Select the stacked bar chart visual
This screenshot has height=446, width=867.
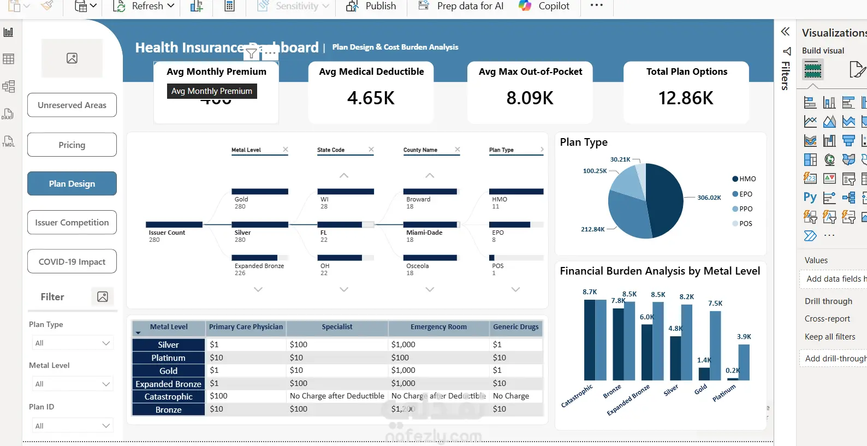(810, 102)
